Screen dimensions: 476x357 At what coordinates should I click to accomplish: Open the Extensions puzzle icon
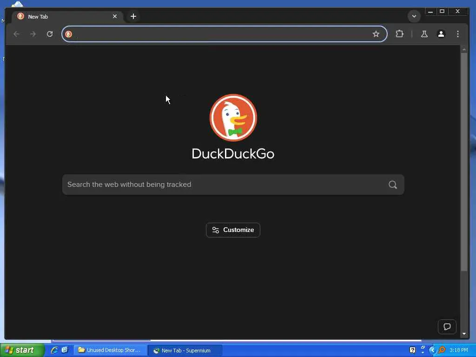[x=399, y=34]
